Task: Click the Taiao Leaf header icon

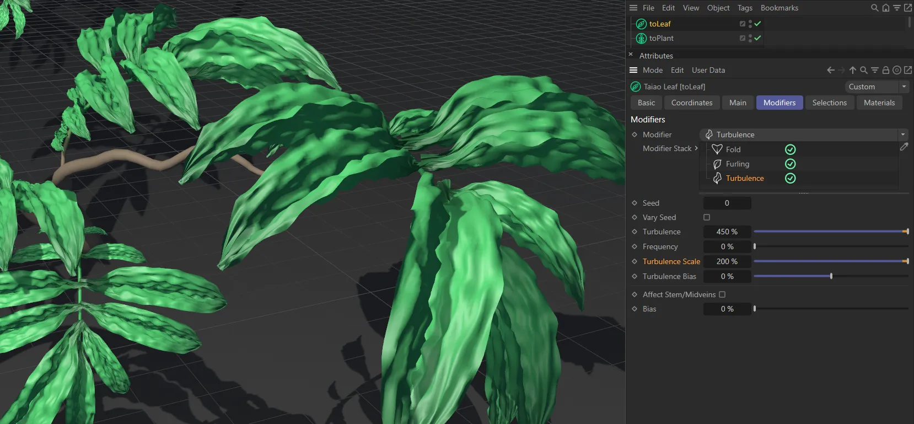Action: click(636, 87)
